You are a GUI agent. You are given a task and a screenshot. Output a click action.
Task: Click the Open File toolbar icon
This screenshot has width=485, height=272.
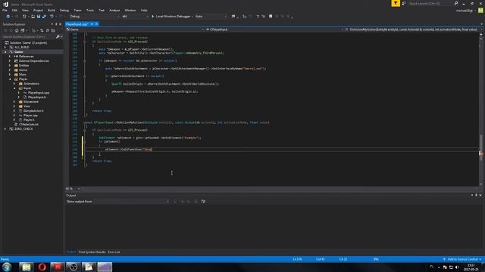(33, 17)
